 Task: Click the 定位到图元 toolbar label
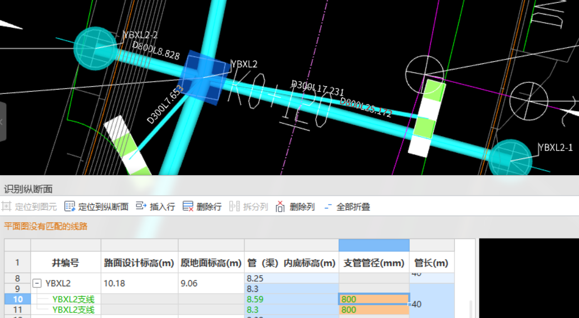click(36, 207)
